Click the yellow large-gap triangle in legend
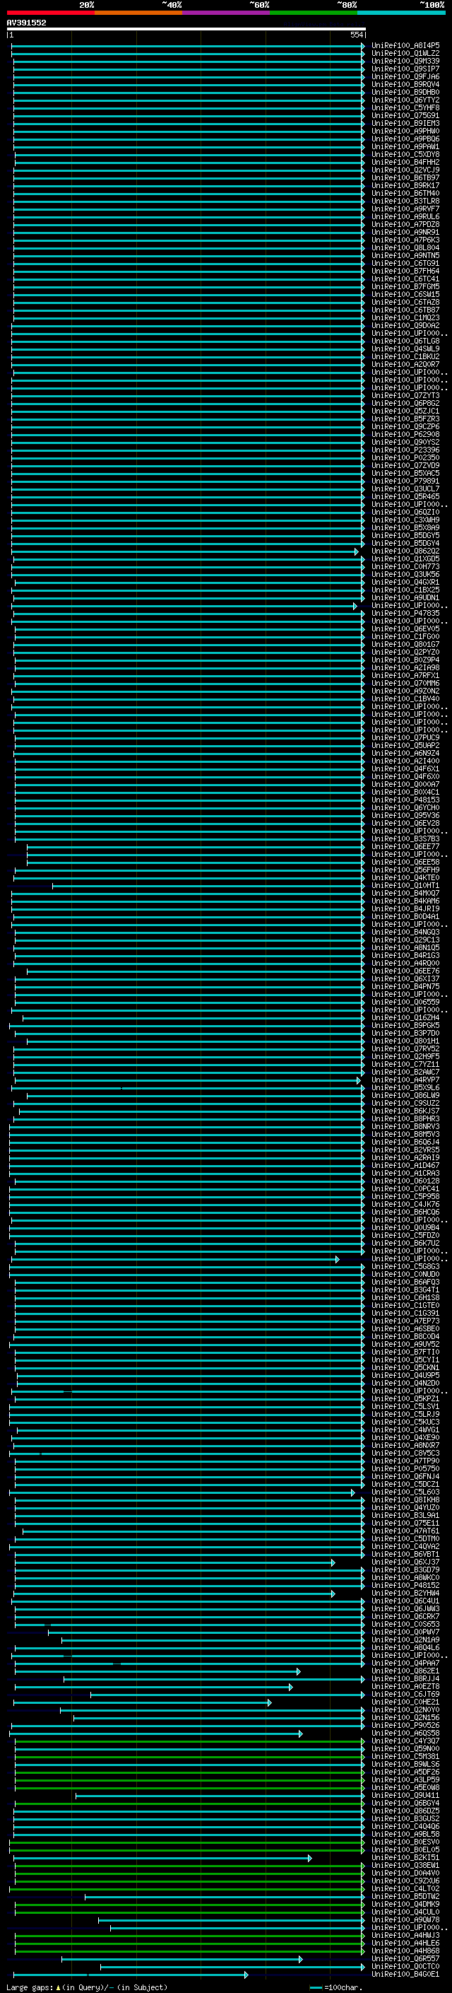Viewport: 452px width, 1993px height. coord(58,1987)
